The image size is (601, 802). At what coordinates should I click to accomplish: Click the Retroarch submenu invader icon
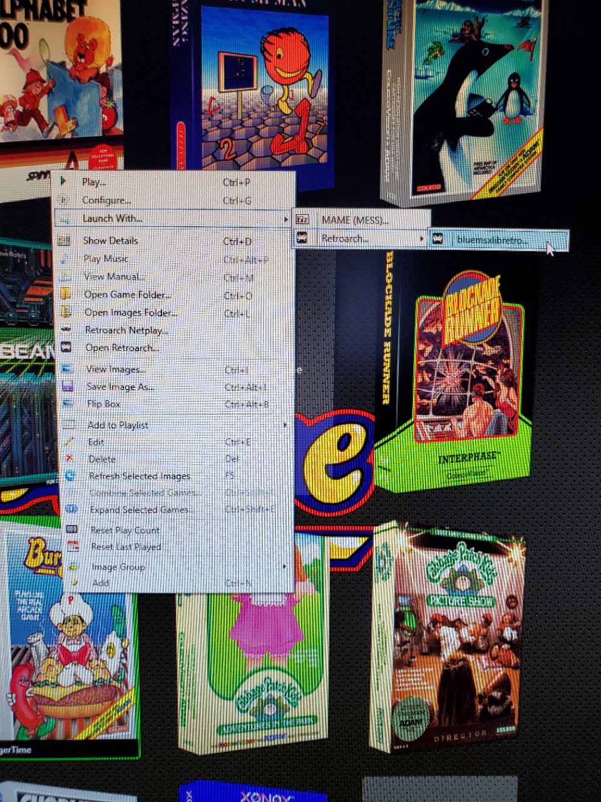click(x=302, y=237)
